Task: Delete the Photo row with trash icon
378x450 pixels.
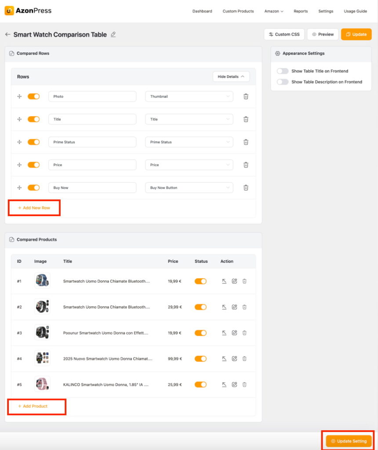Action: pos(246,96)
